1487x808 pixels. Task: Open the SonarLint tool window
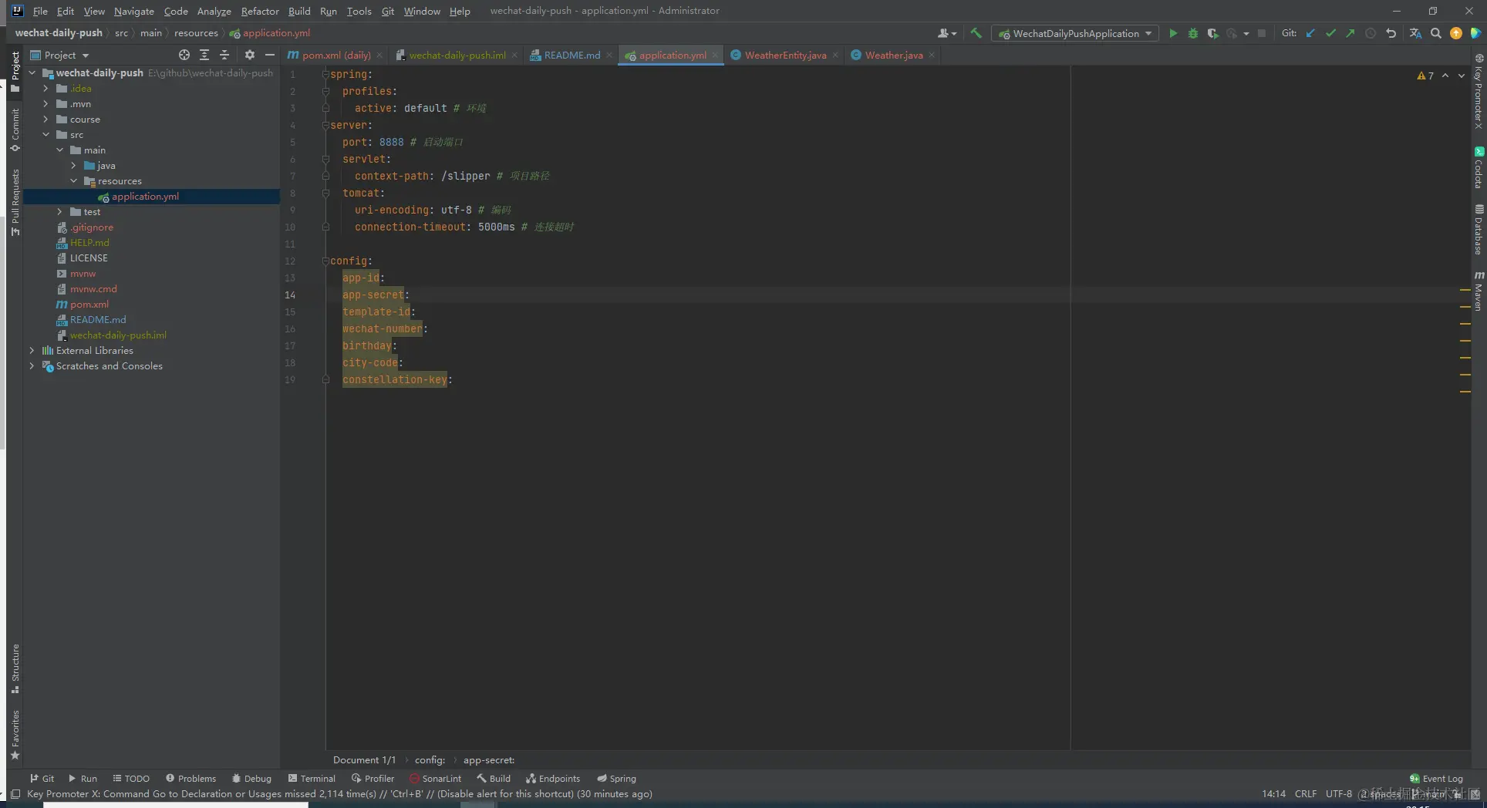point(436,779)
